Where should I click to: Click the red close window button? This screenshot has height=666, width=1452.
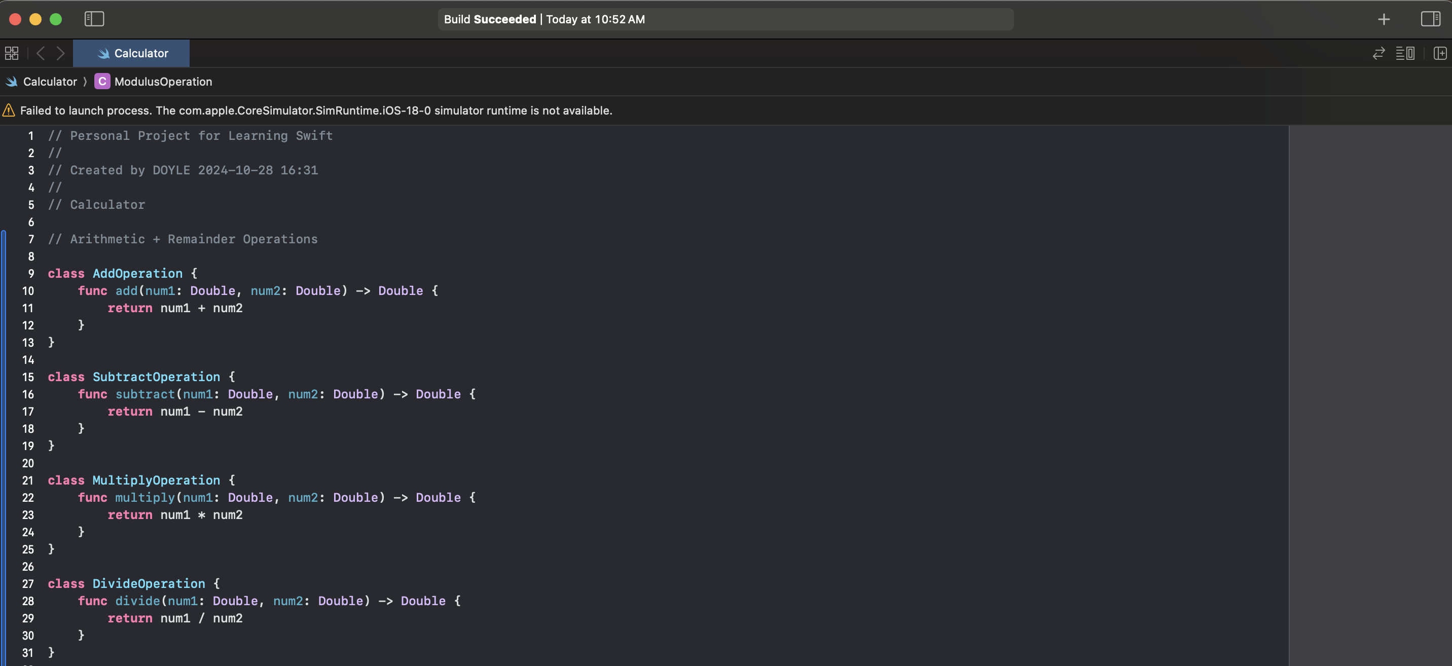pyautogui.click(x=15, y=19)
